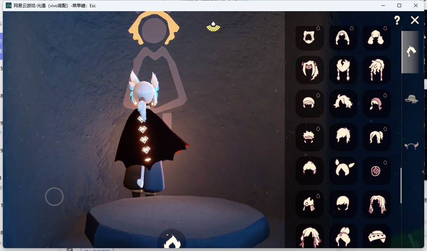Select the short bob hairstyle
Image resolution: width=427 pixels, height=251 pixels.
(343, 204)
